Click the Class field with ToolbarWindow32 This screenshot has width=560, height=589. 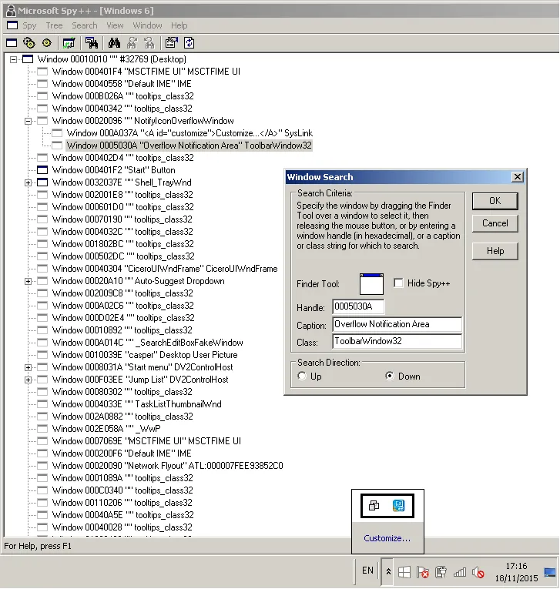click(397, 341)
